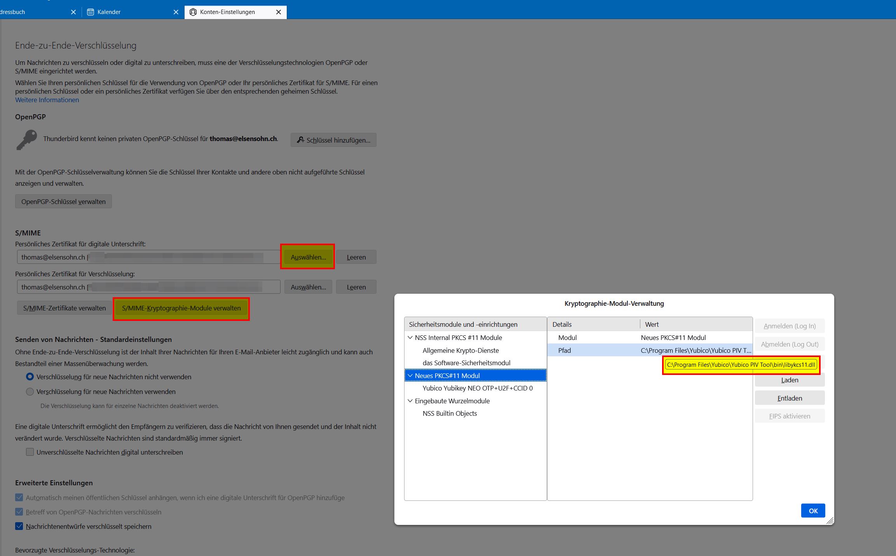This screenshot has height=556, width=896.
Task: Close the Kalender tab
Action: pos(176,12)
